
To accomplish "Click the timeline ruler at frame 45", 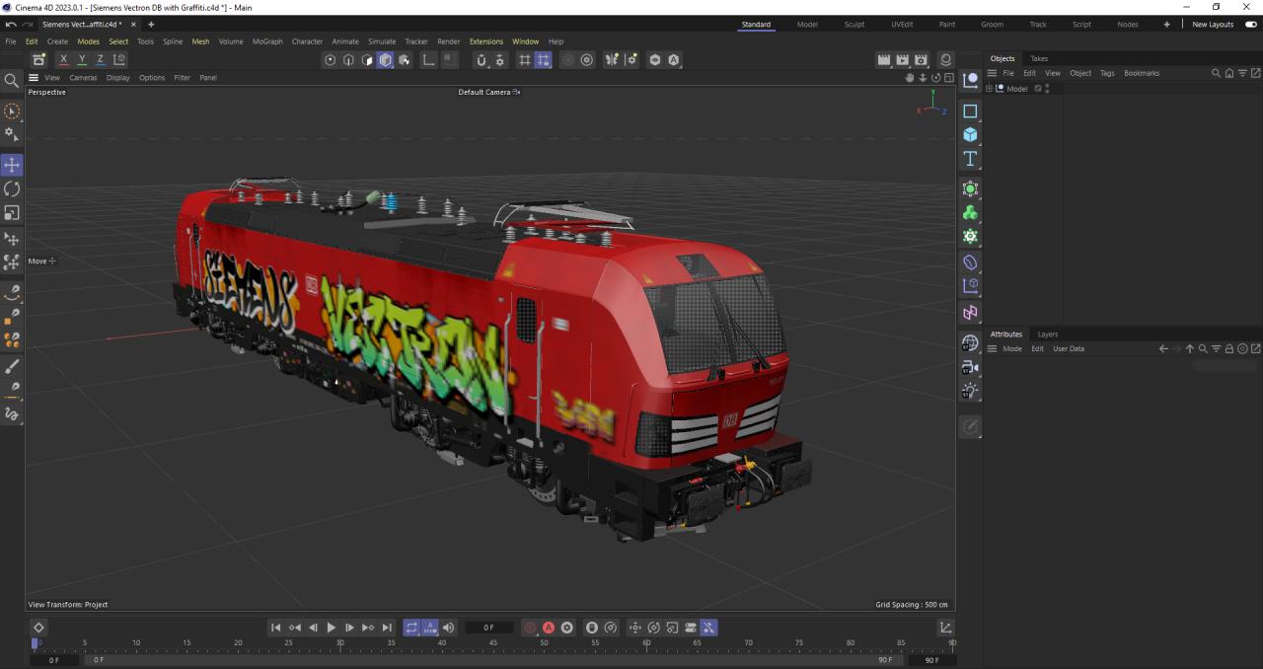I will pyautogui.click(x=493, y=643).
